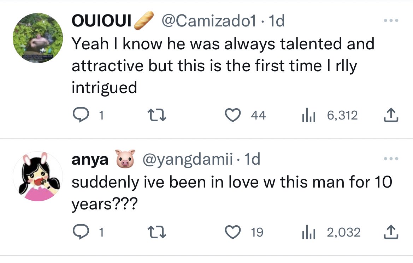Open OUIOUI's profile picture
Screen dimensions: 413x263
[38, 38]
